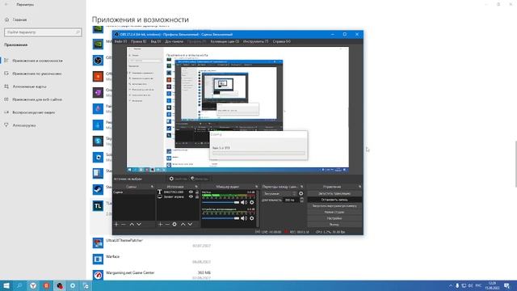The image size is (517, 291).
Task: Open the Tools menu in OBS
Action: [256, 41]
